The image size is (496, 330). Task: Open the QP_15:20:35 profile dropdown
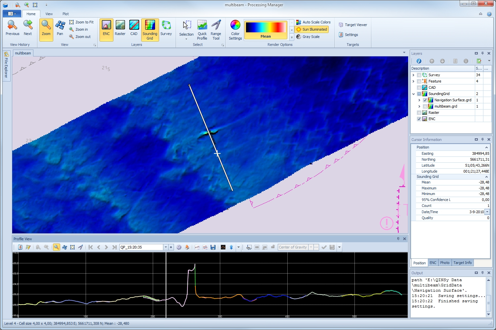pos(166,247)
